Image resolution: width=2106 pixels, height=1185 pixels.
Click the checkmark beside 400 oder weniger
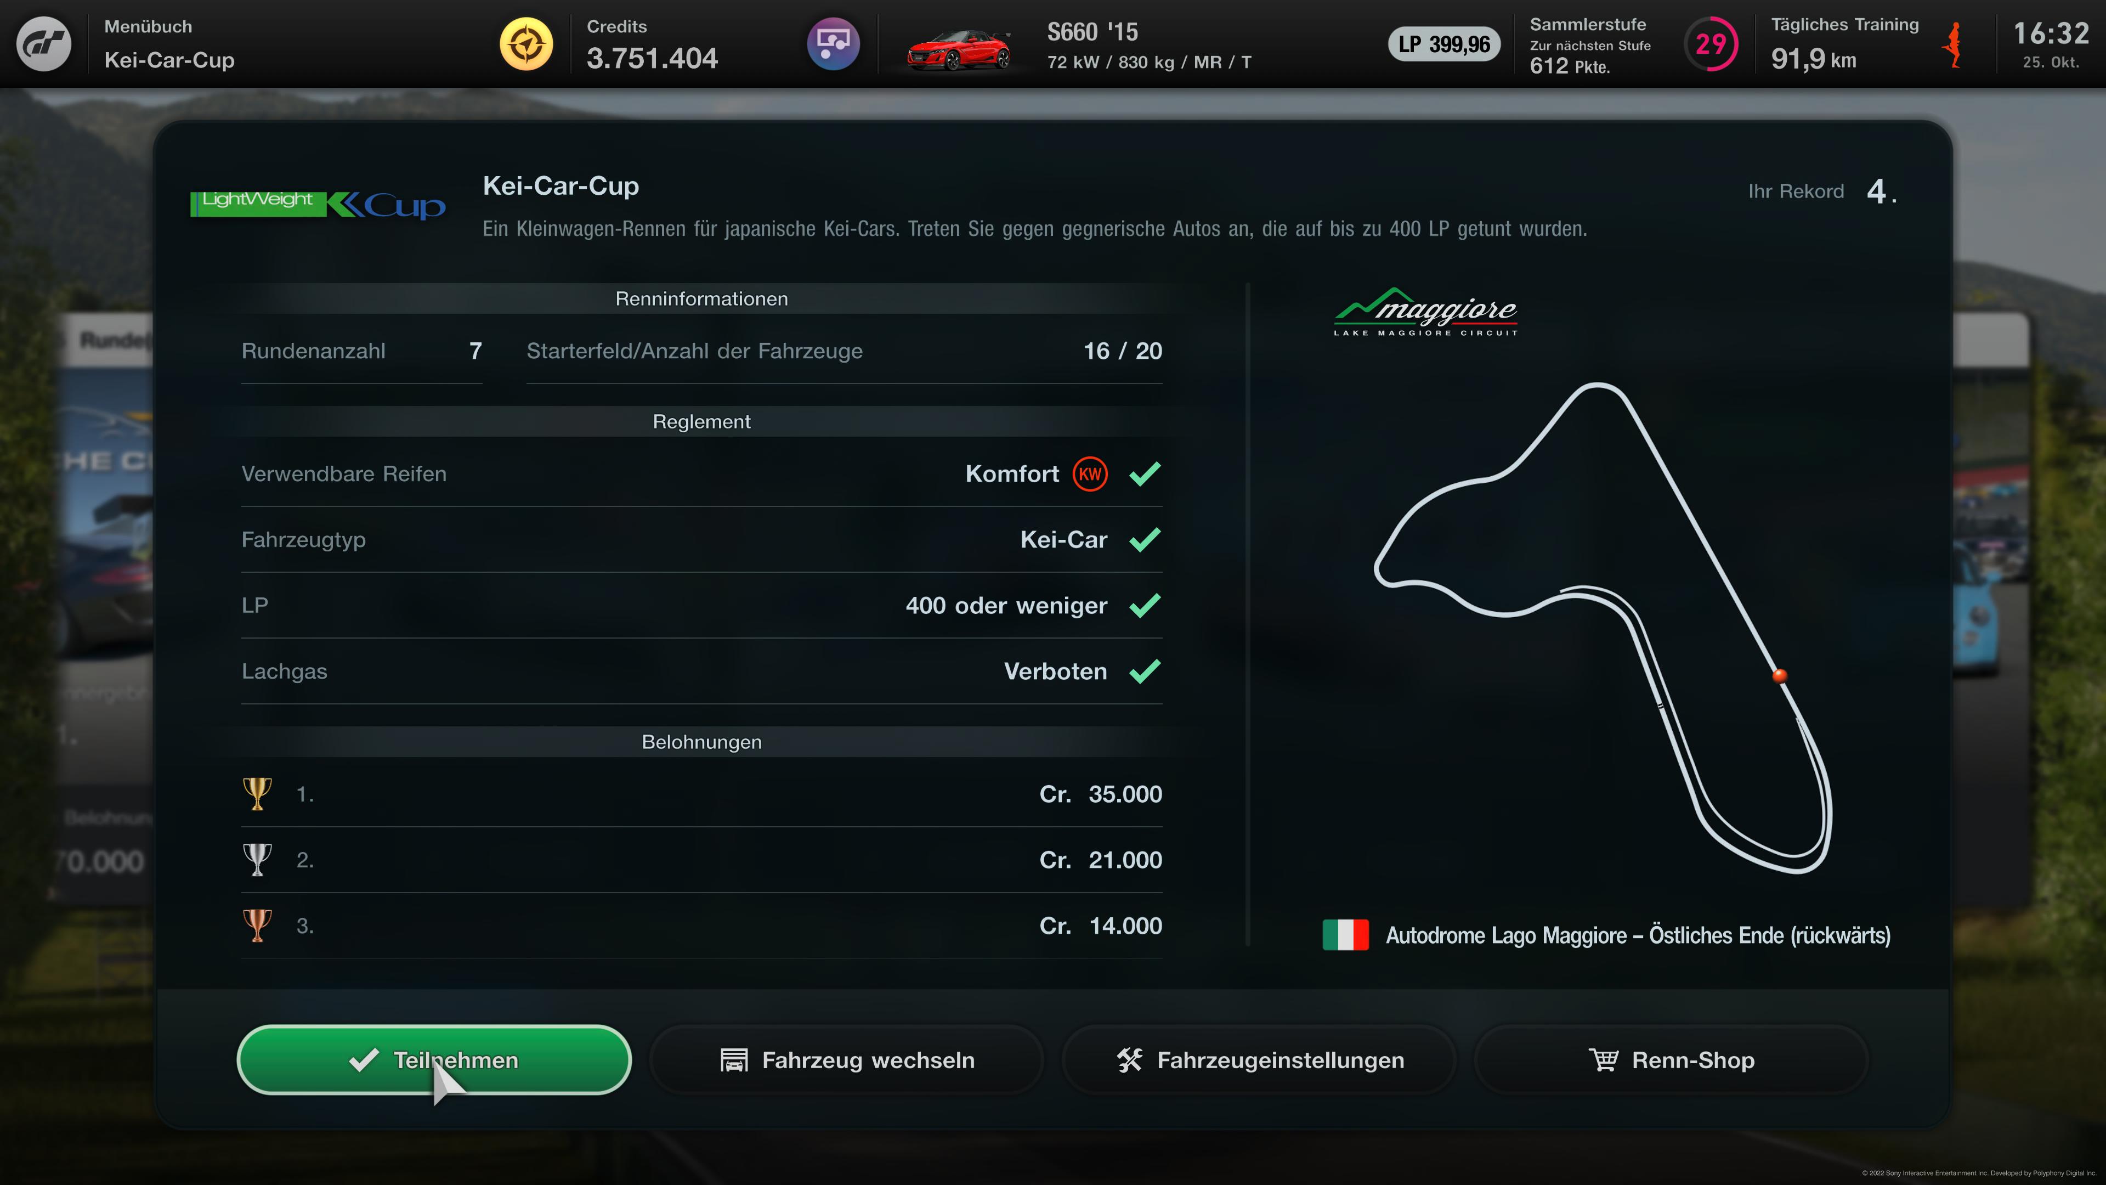coord(1145,605)
